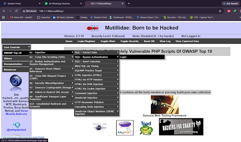Click the Ask Gemini button
Viewport: 241px width, 142px height.
point(231,4)
